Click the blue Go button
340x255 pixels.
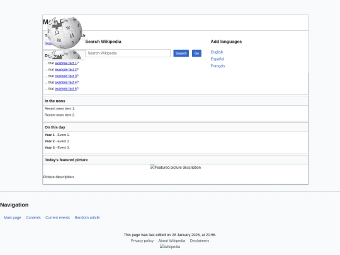[x=196, y=54]
